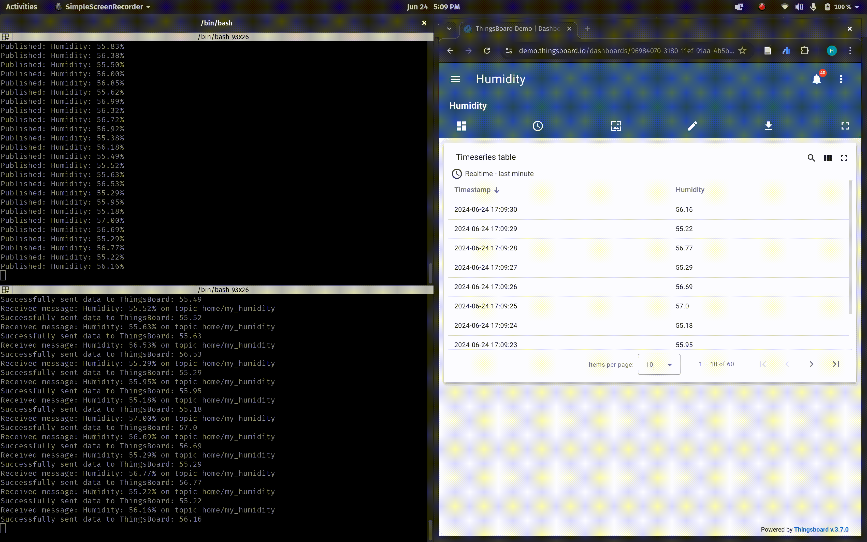The width and height of the screenshot is (867, 542).
Task: Open columns to display selector
Action: pos(828,158)
